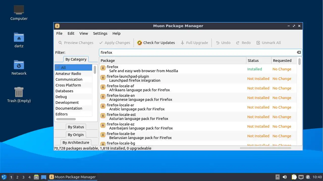Screen dimensions: 323x181
Task: Click the icon next to firefox-locale-an
Action: [103, 97]
